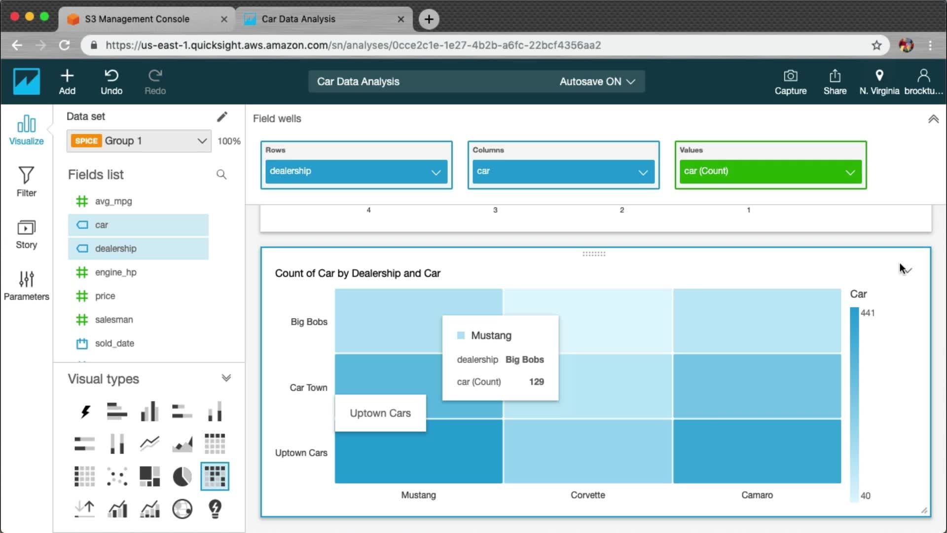The image size is (947, 533).
Task: Search the fields list with magnifier icon
Action: point(221,175)
